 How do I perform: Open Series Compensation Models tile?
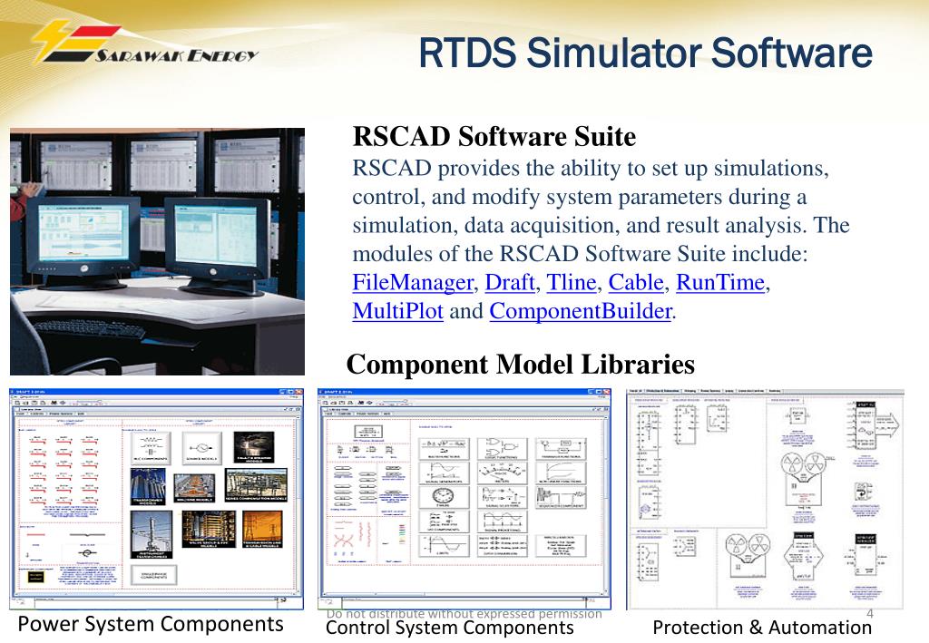pos(256,485)
